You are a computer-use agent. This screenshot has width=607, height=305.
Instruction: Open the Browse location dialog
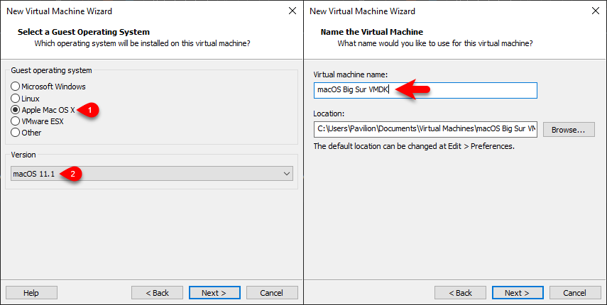coord(569,130)
